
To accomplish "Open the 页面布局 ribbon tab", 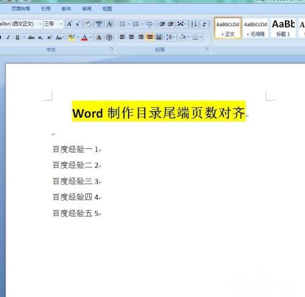I will coord(21,9).
